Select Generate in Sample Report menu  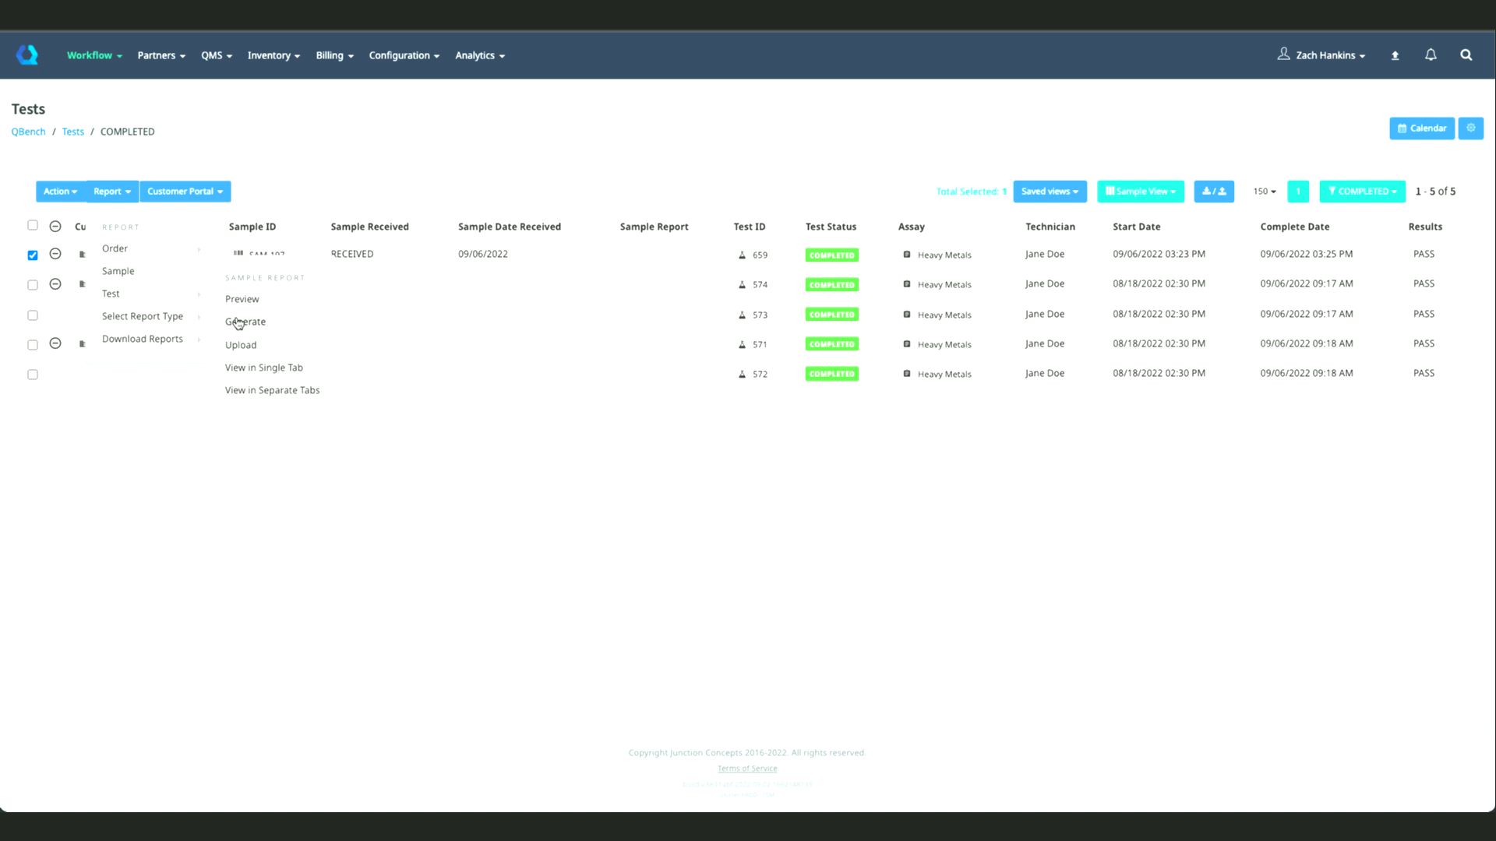click(245, 322)
